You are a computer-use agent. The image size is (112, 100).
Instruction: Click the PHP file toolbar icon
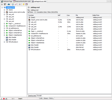(x=27, y=4)
